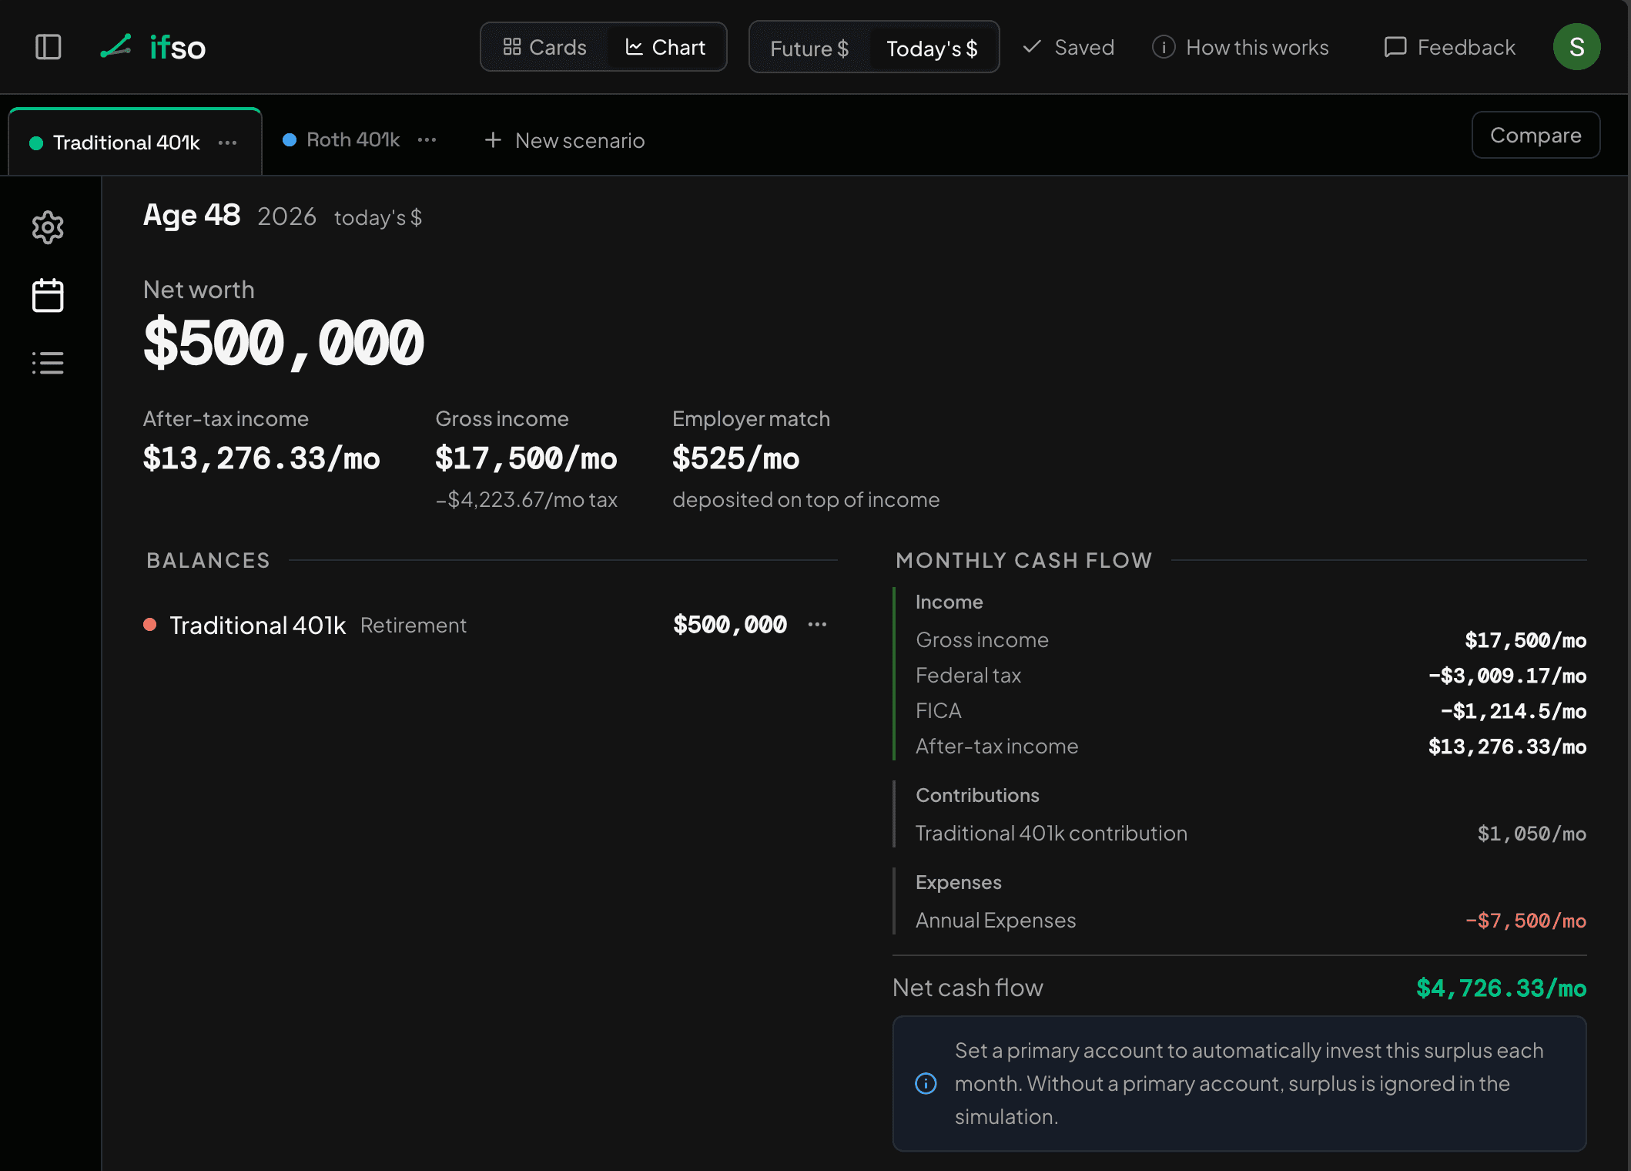Open Traditional 401k tab options menu
Screen dimensions: 1631x1171
point(227,143)
